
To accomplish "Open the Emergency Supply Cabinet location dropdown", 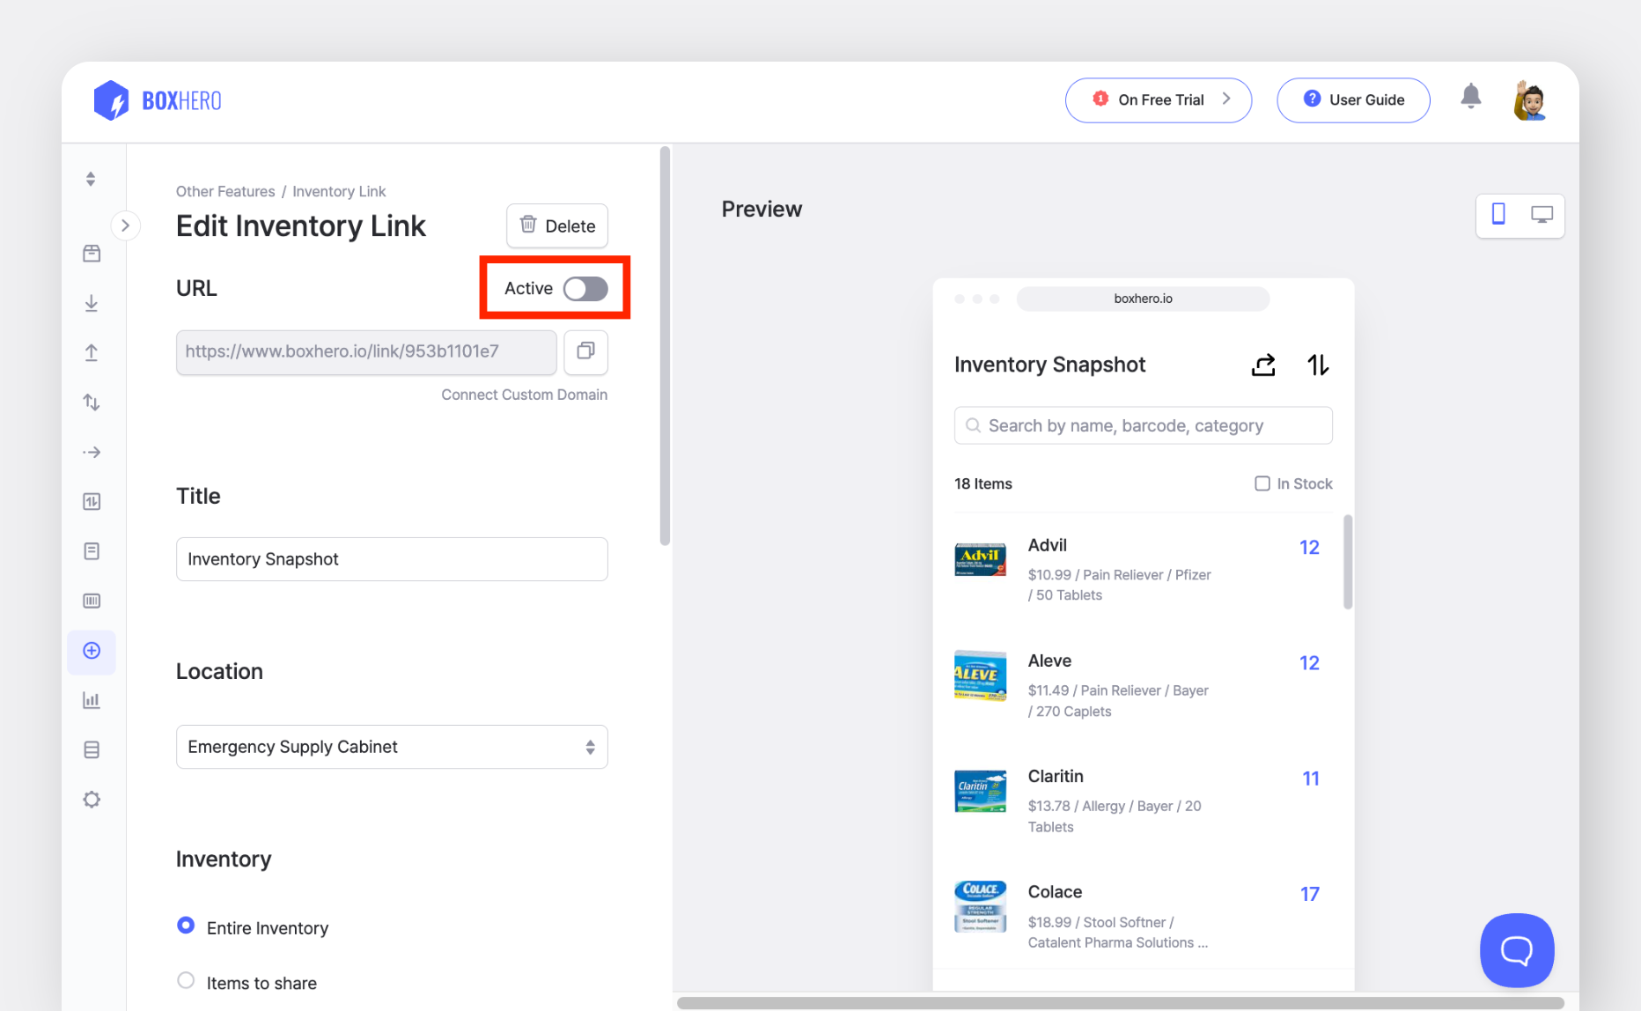I will pos(392,747).
